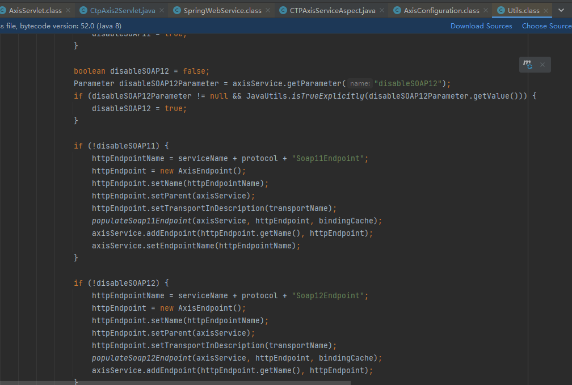The height and width of the screenshot is (385, 572).
Task: Click the file icon on AxisConfiguration.class tab
Action: coord(397,10)
